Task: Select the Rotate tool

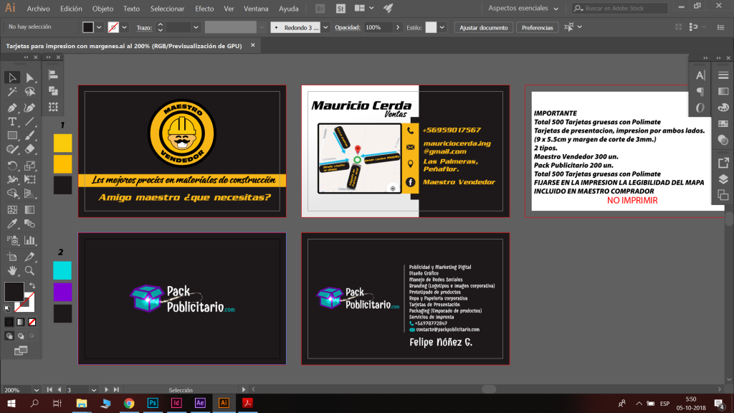Action: click(12, 166)
